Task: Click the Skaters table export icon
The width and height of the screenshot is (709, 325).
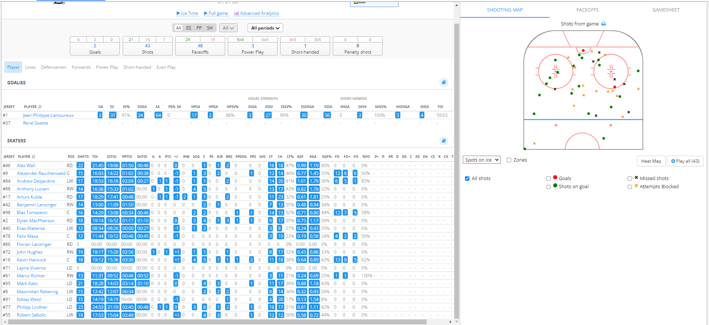Action: (x=444, y=141)
